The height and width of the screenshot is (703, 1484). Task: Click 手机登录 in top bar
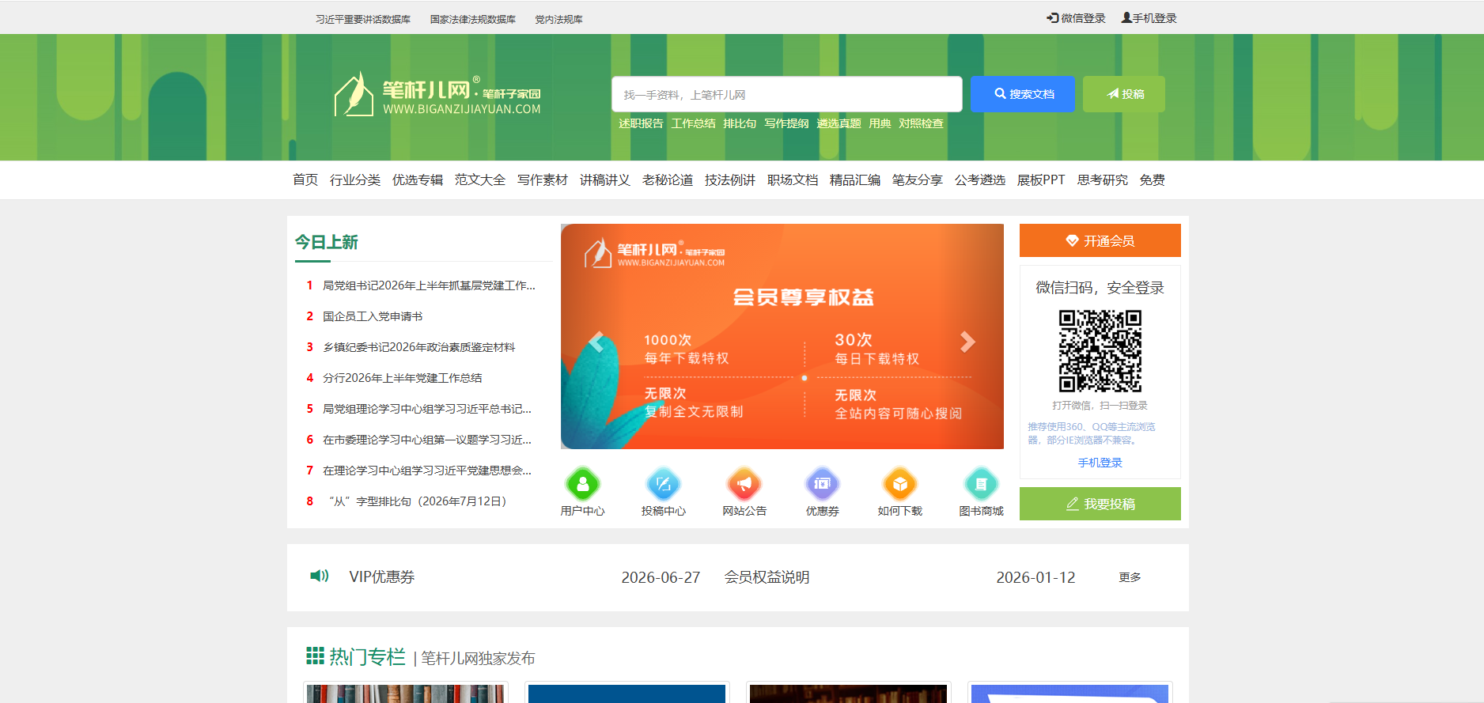(x=1149, y=18)
